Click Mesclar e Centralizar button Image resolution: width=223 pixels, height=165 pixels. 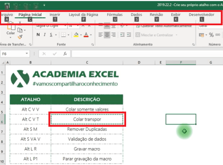(154, 35)
